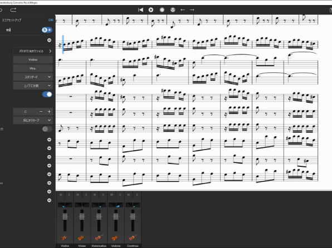
Task: Open the スタンダード dropdown
Action: tap(33, 77)
